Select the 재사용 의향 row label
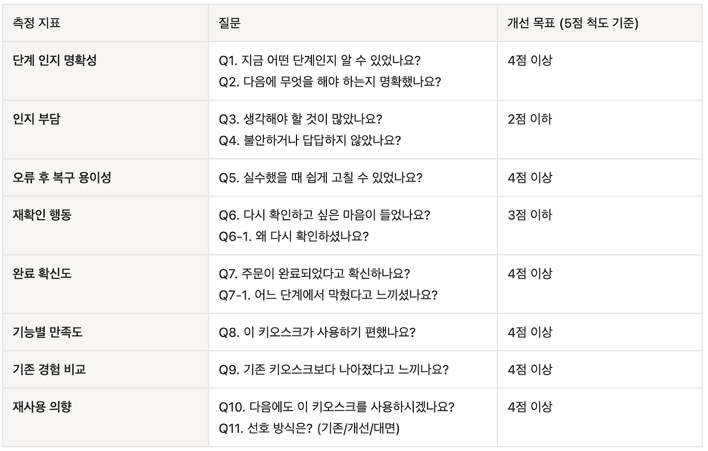 tap(42, 407)
